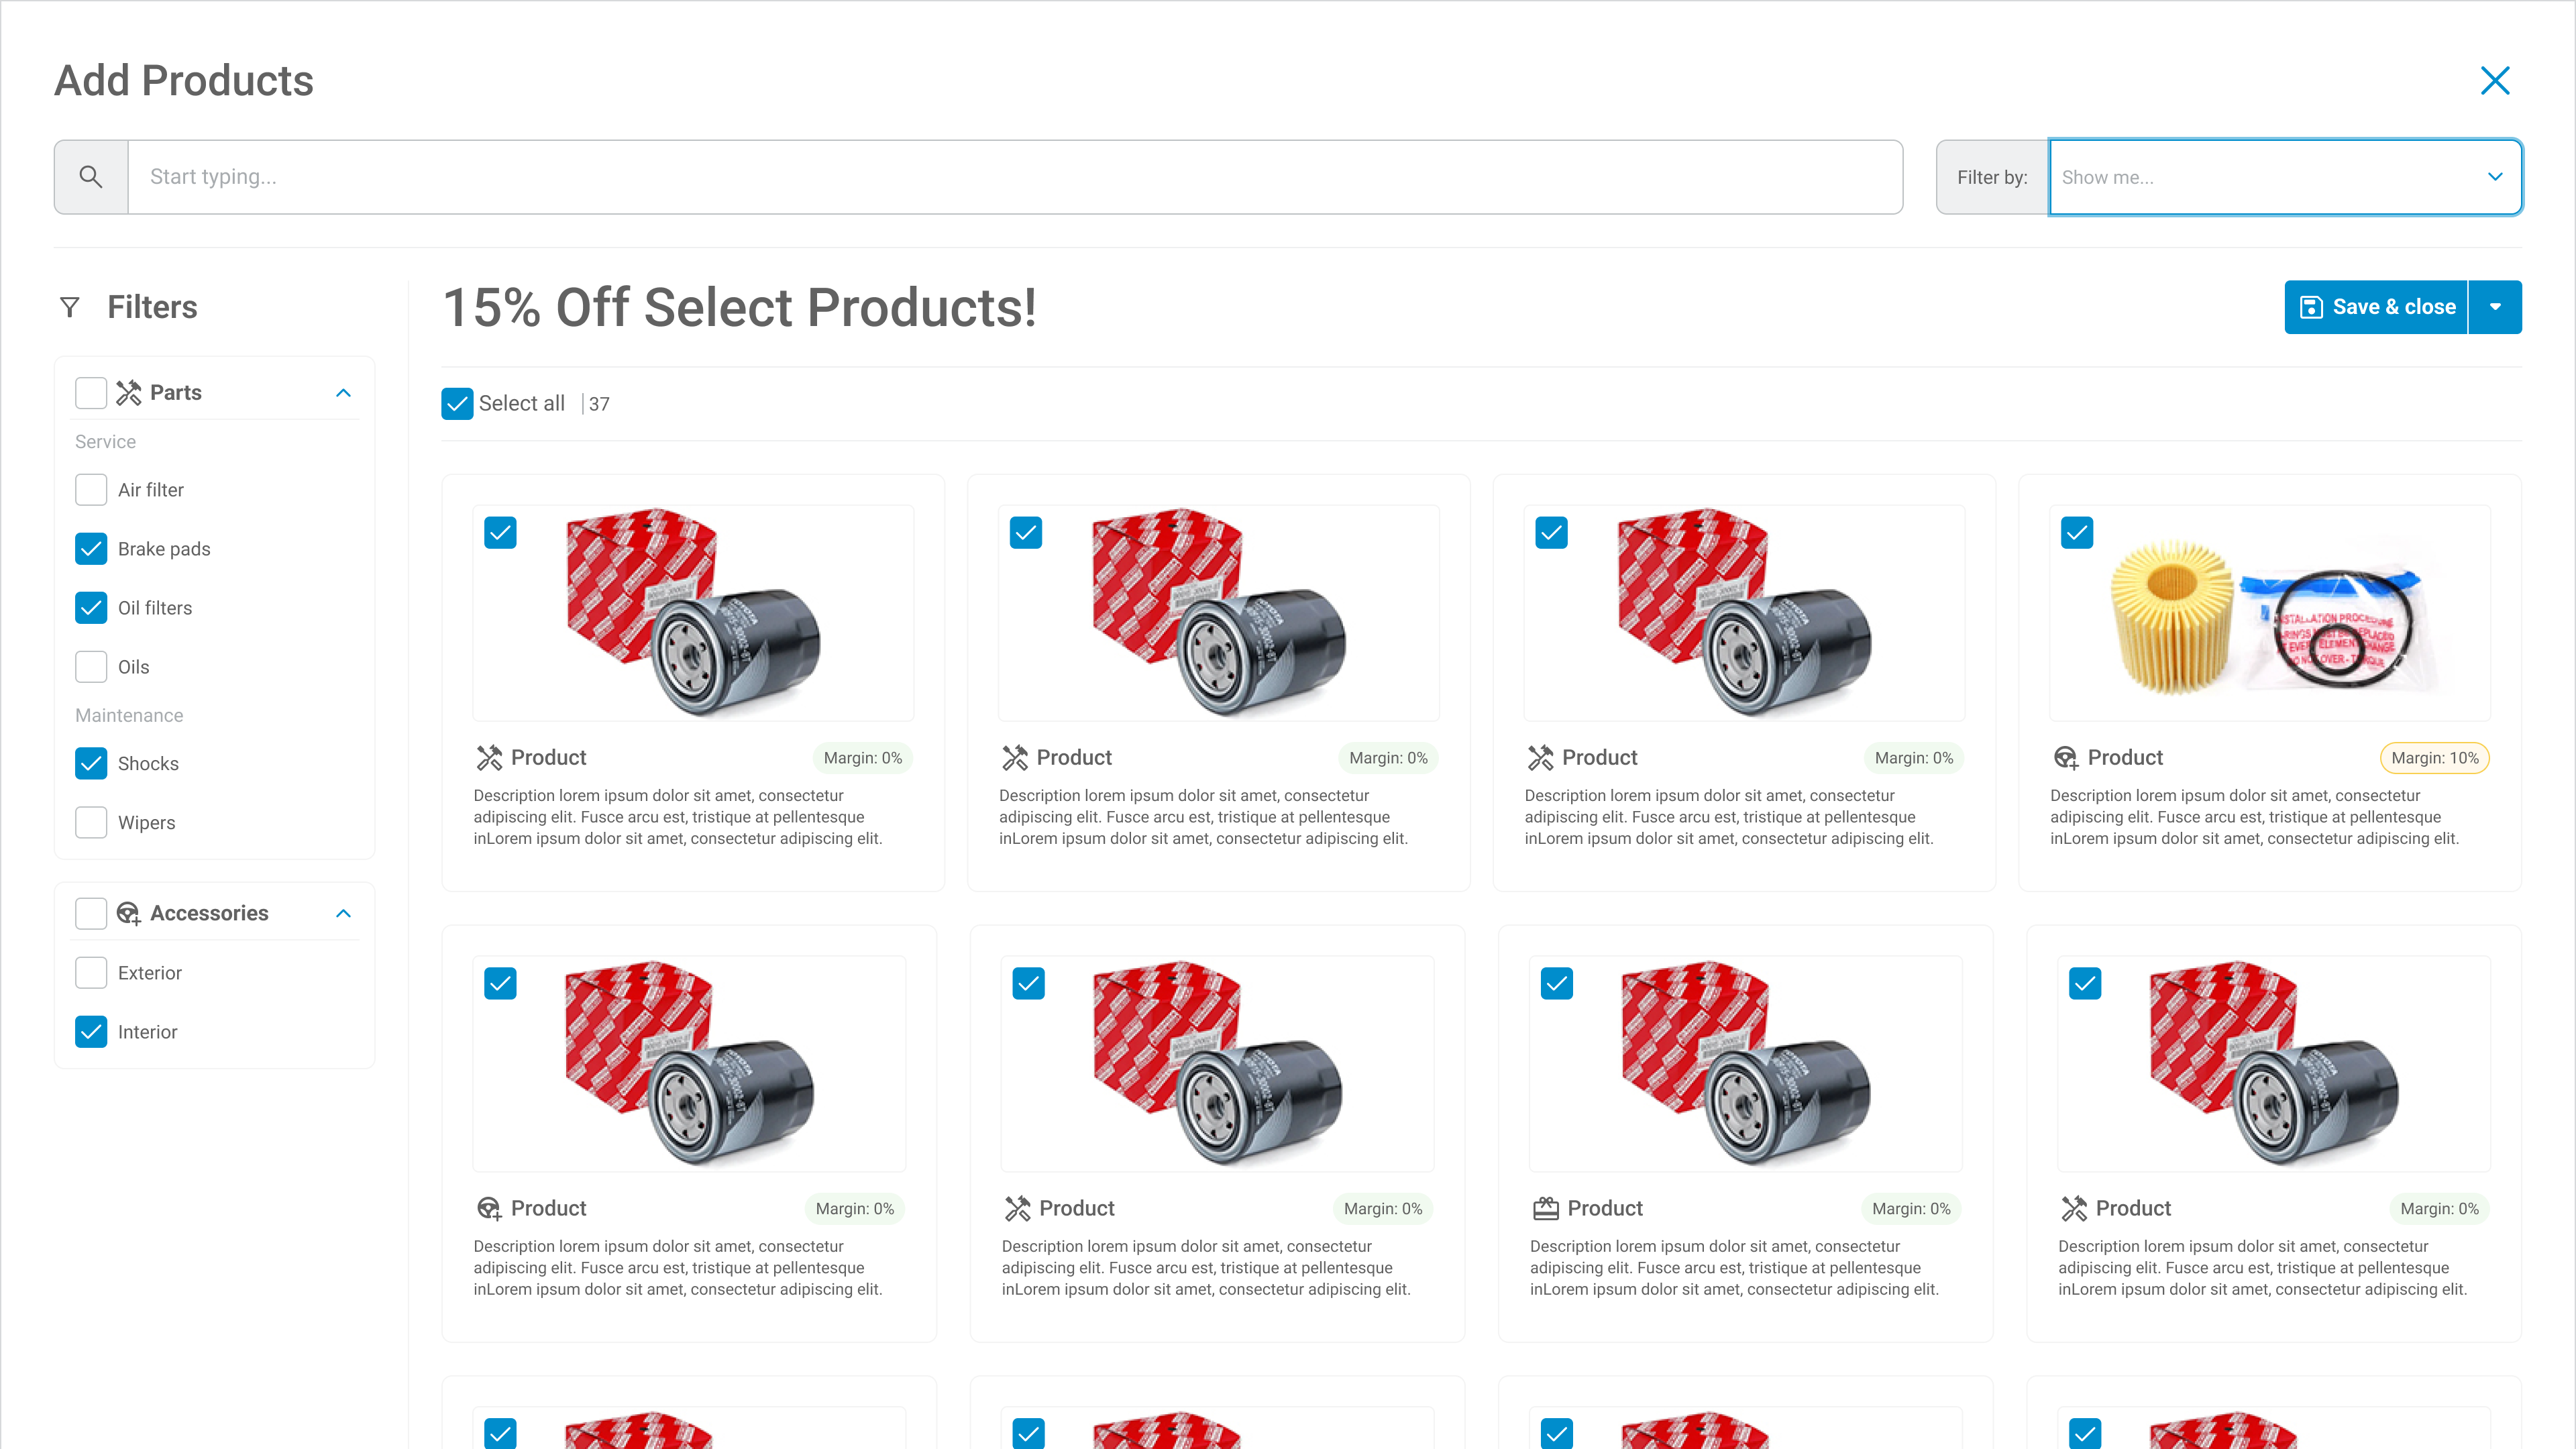The width and height of the screenshot is (2576, 1449).
Task: Click the accessory icon on Margin 10% product
Action: click(2065, 758)
